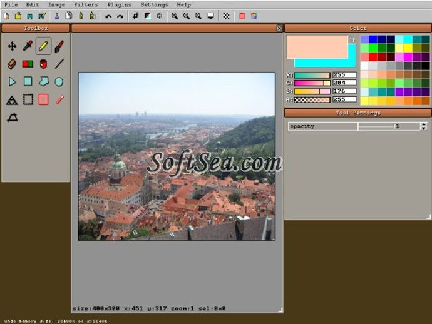The image size is (432, 324).
Task: Open the Plugins menu
Action: [119, 4]
